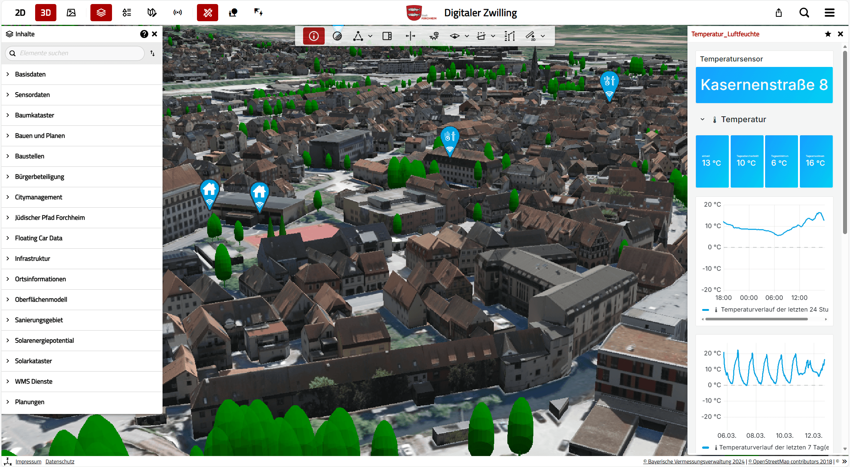The image size is (850, 467).
Task: Select the drone camera flight tool
Action: [x=434, y=36]
